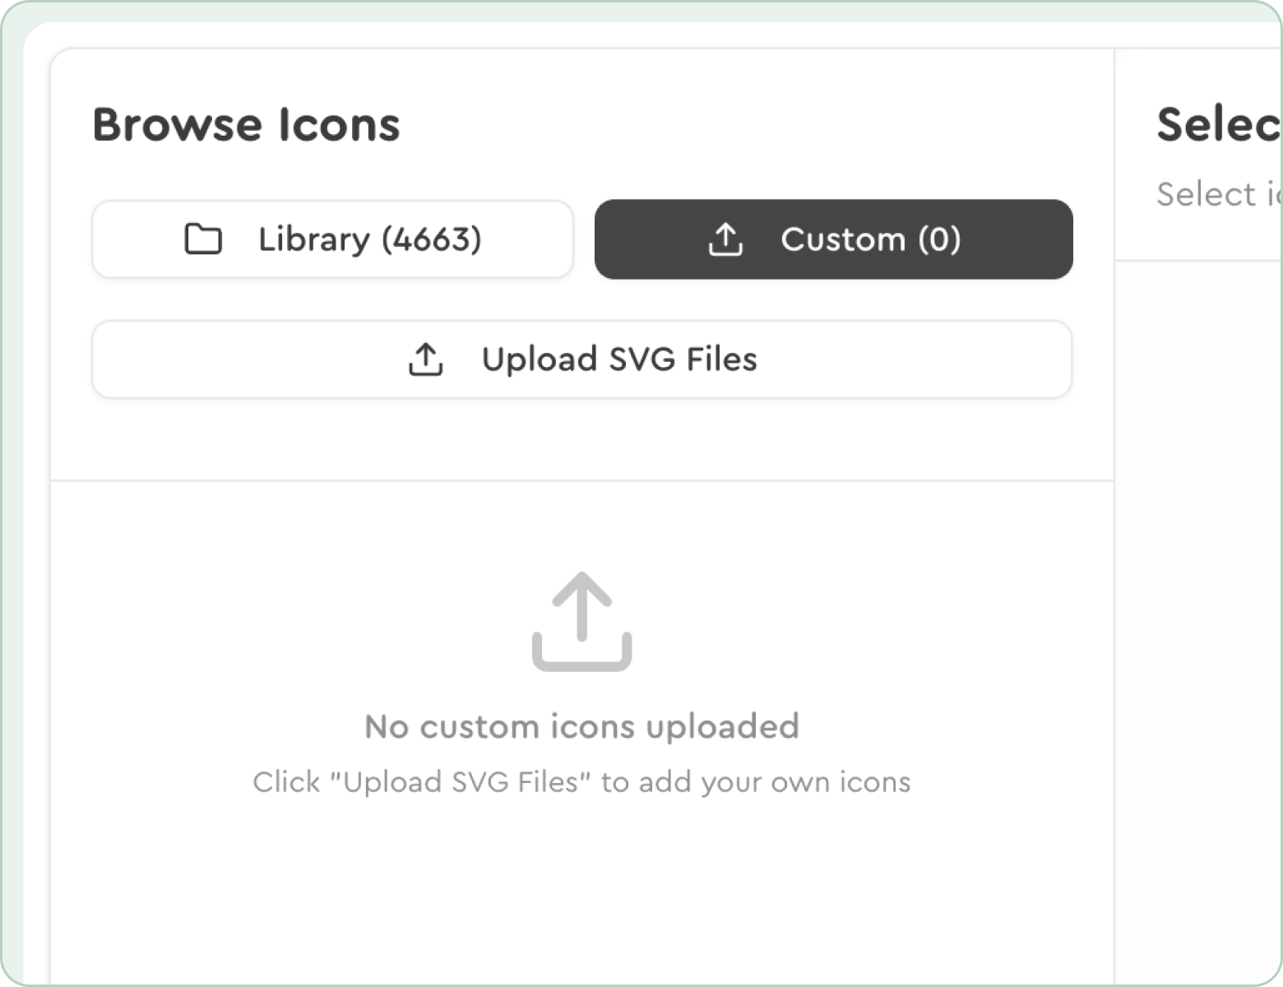The height and width of the screenshot is (987, 1283).
Task: Click the upload icon in Custom tab
Action: click(x=725, y=239)
